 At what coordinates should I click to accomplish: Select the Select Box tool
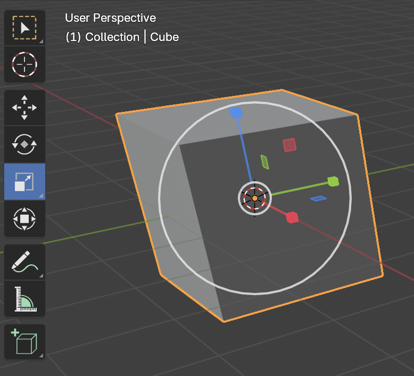click(24, 28)
